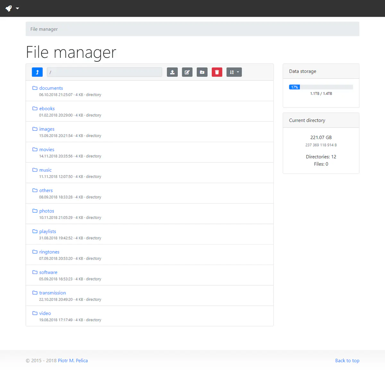This screenshot has width=385, height=370.
Task: Open the transmission directory
Action: 52,293
